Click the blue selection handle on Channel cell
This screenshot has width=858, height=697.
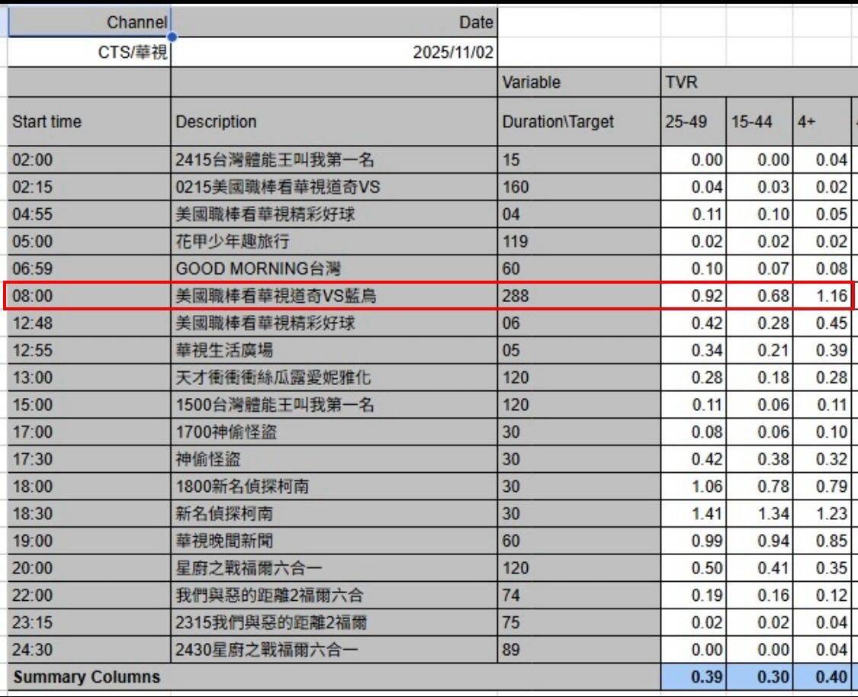tap(172, 37)
